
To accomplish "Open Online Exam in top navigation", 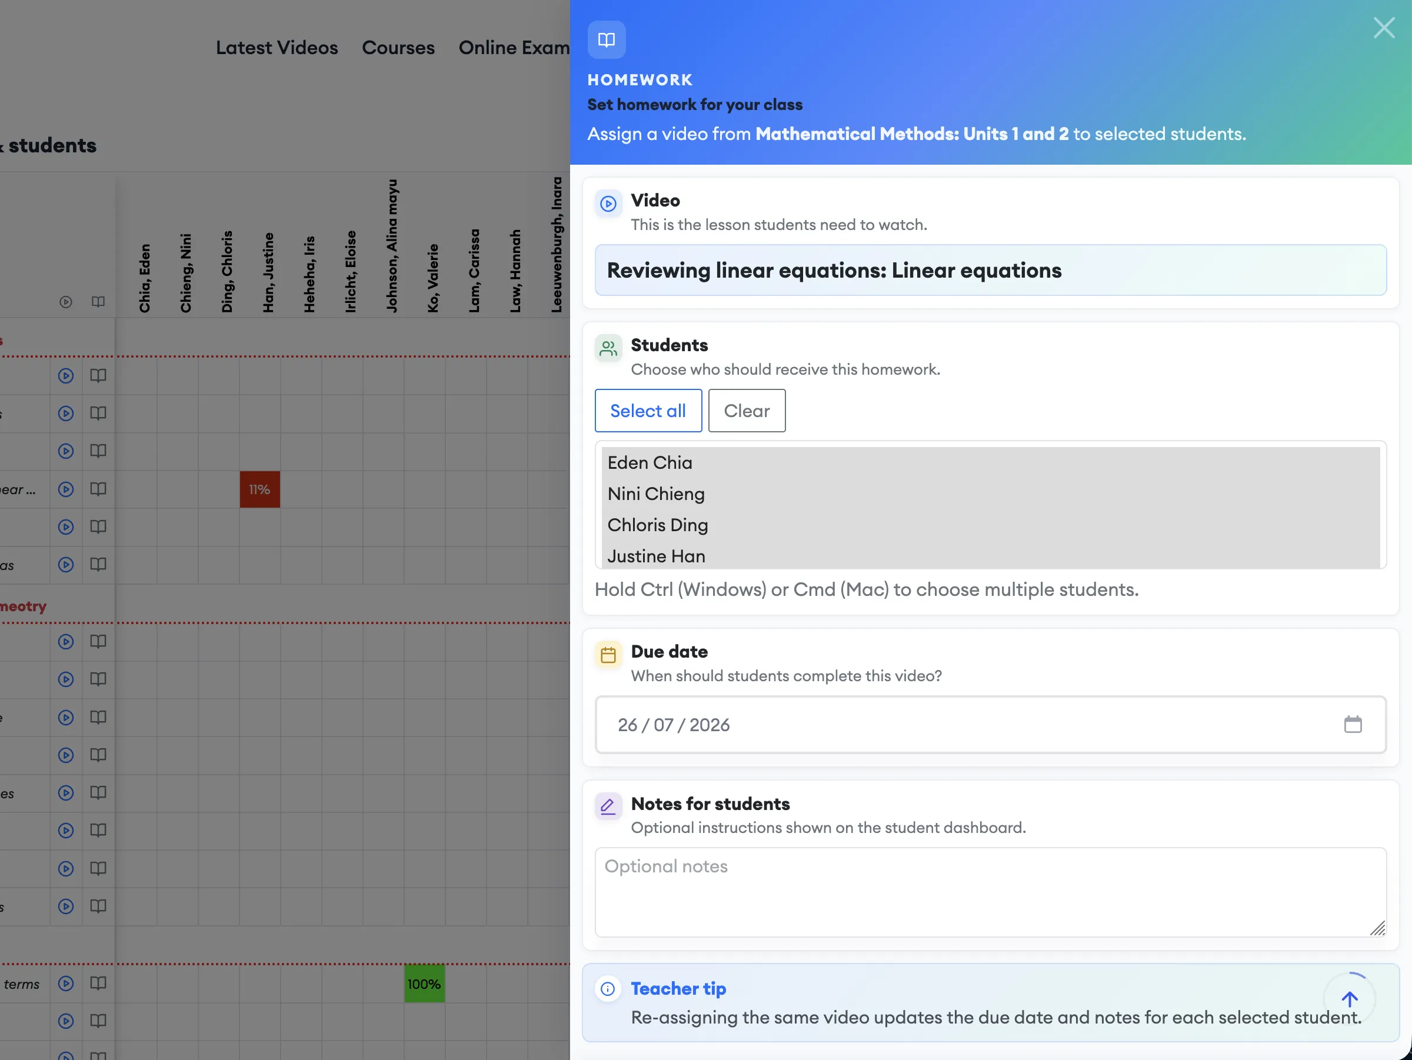I will tap(514, 48).
